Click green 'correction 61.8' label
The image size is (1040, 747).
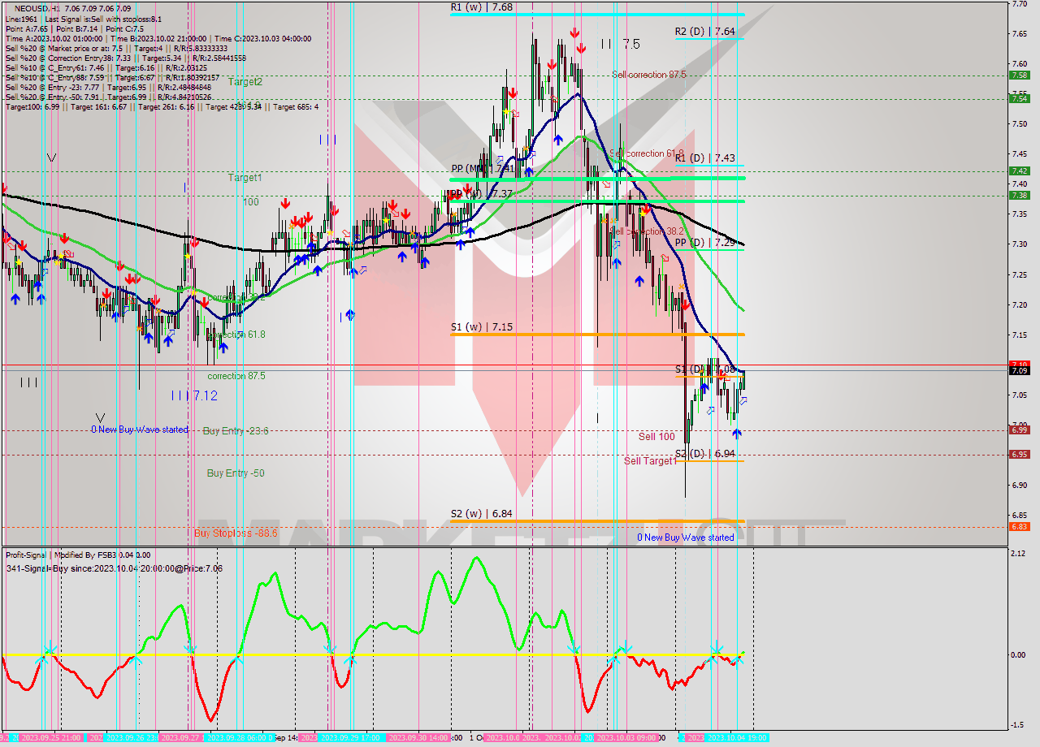(x=236, y=335)
